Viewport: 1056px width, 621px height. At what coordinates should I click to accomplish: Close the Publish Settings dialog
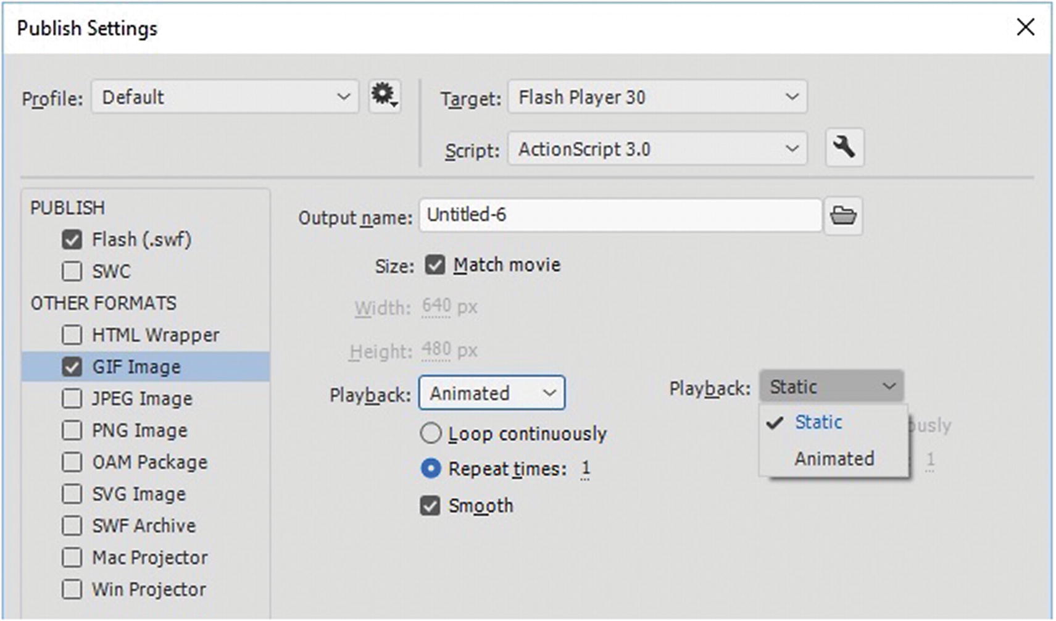[1025, 27]
